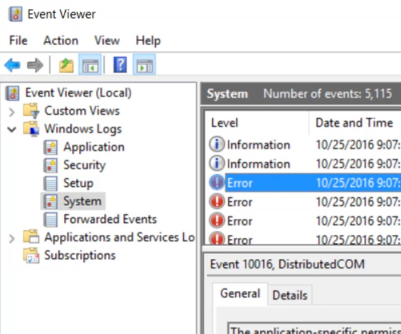
Task: Select Subscriptions in the tree
Action: coord(80,256)
